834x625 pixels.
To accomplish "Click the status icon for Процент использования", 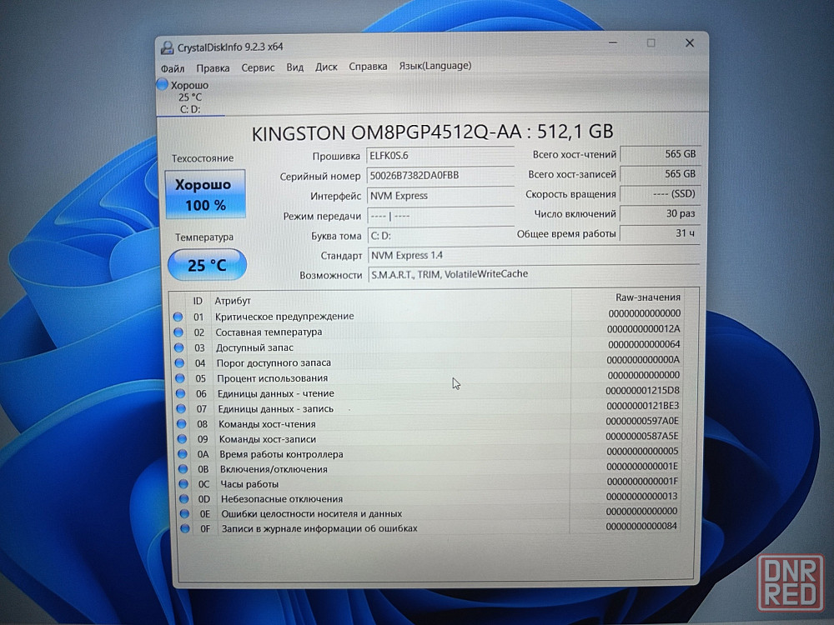I will pos(178,377).
